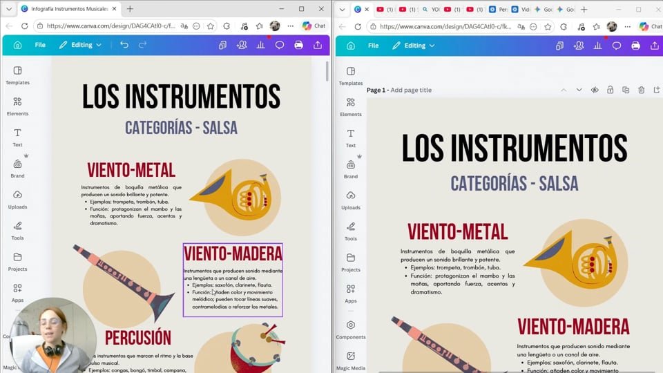Print design from right Canva window
This screenshot has height=373, width=663.
635,46
